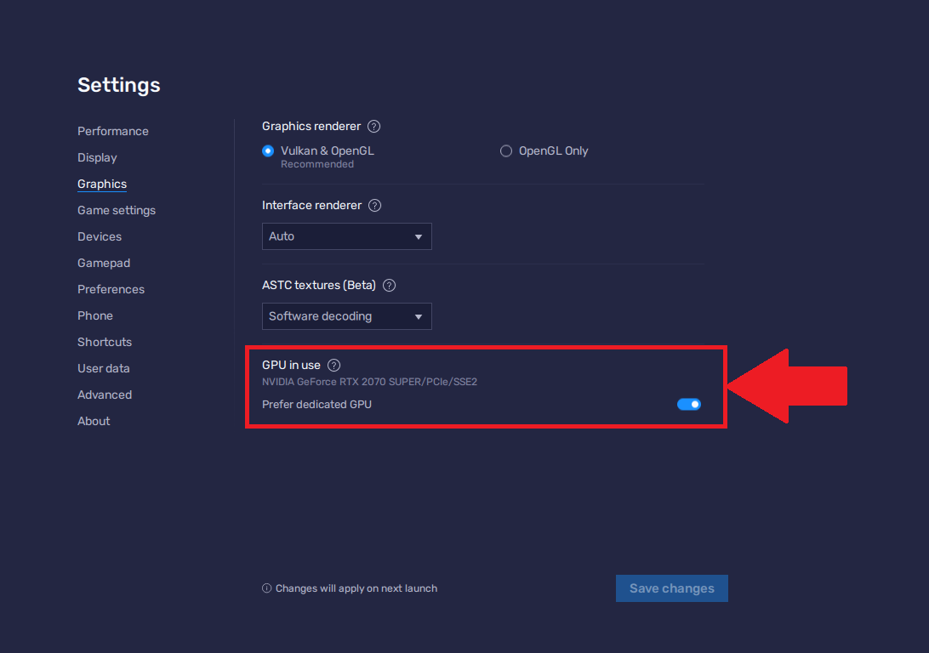Viewport: 929px width, 653px height.
Task: Click the Save changes button
Action: point(672,588)
